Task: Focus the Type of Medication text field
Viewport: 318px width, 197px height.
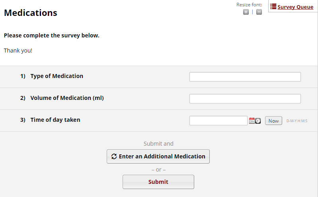Action: tap(245, 77)
